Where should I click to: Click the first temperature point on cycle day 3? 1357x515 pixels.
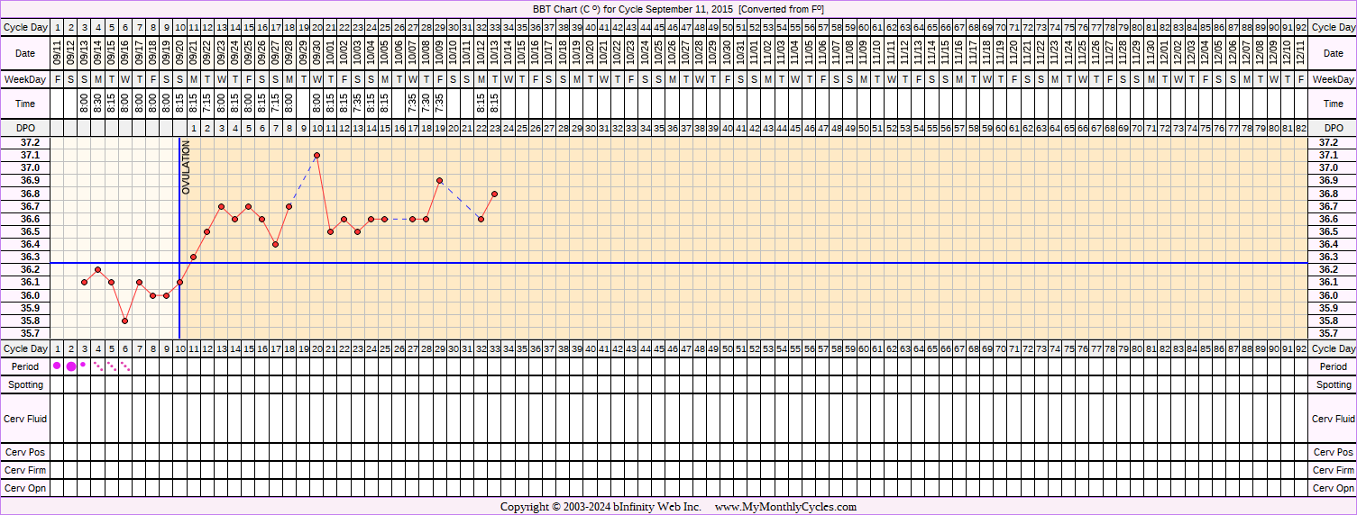coord(84,282)
